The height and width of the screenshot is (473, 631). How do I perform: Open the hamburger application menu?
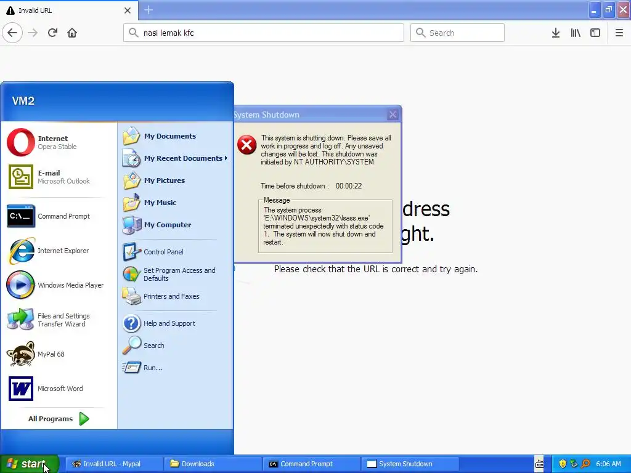(x=619, y=33)
